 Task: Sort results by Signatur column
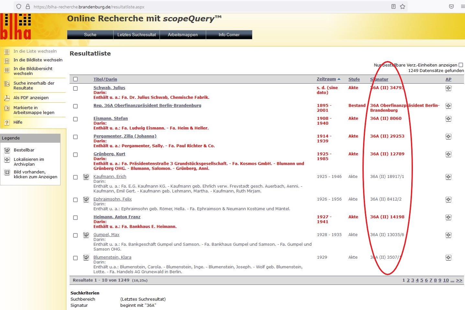pyautogui.click(x=379, y=79)
